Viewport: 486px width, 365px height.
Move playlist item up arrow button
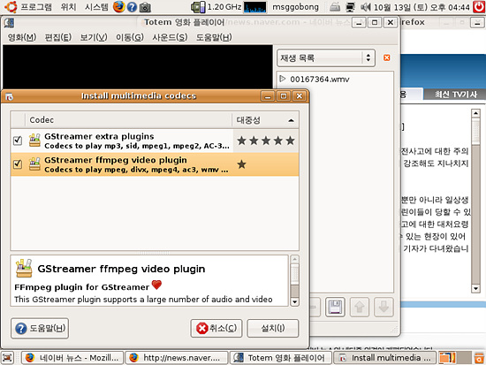pyautogui.click(x=360, y=307)
